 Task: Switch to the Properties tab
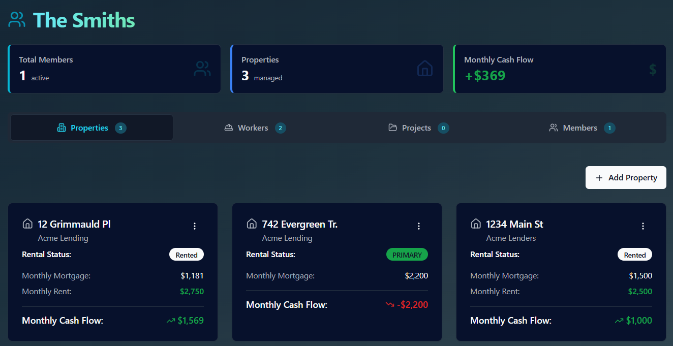pos(91,128)
